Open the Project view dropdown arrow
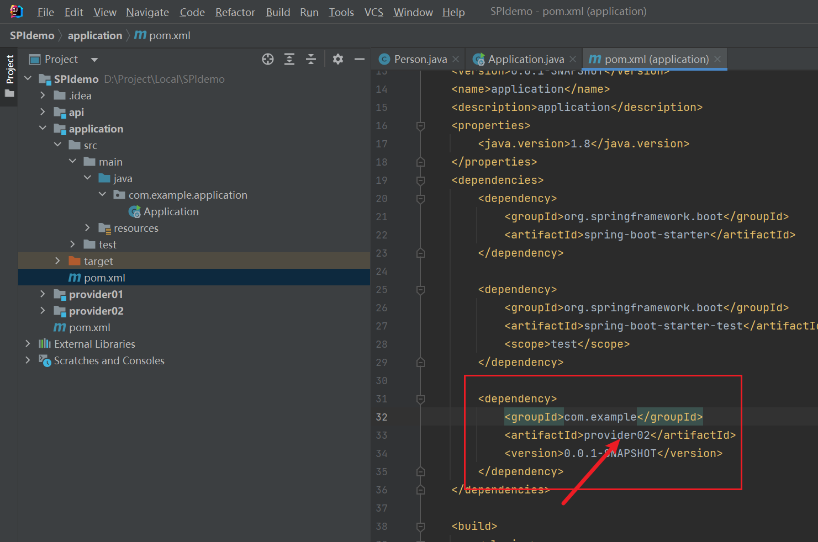Viewport: 818px width, 542px height. (x=94, y=60)
